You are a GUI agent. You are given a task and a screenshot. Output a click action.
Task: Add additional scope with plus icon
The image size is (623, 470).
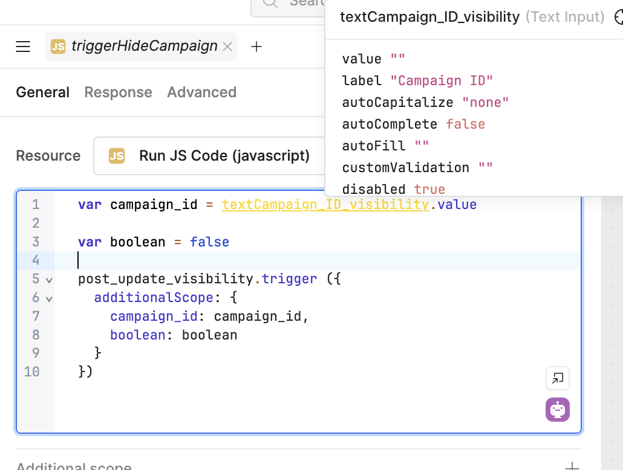pyautogui.click(x=572, y=467)
